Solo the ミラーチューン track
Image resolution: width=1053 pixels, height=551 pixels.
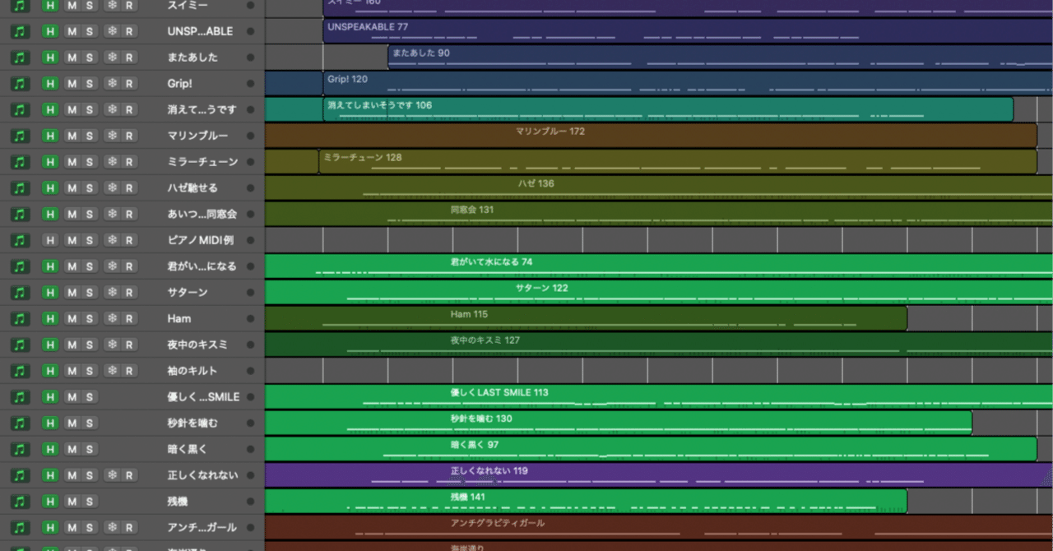pyautogui.click(x=89, y=162)
